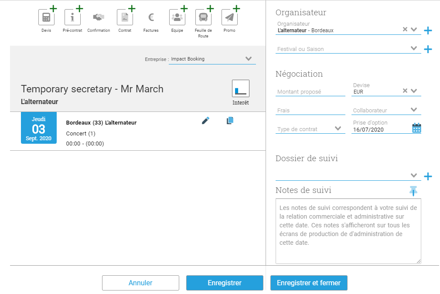Viewport: 440px width, 294px height.
Task: Click the Concert (1) line
Action: pos(81,133)
